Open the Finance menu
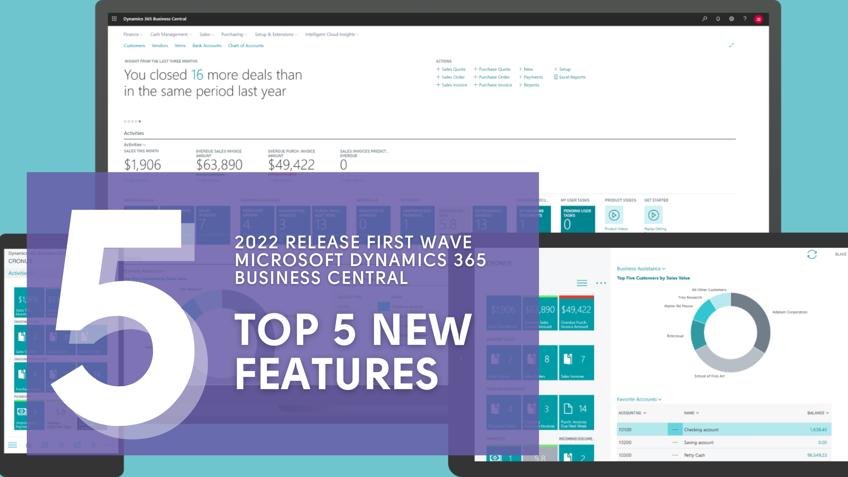The image size is (848, 477). pos(133,34)
